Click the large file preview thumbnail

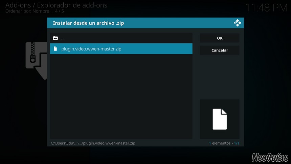[220, 119]
